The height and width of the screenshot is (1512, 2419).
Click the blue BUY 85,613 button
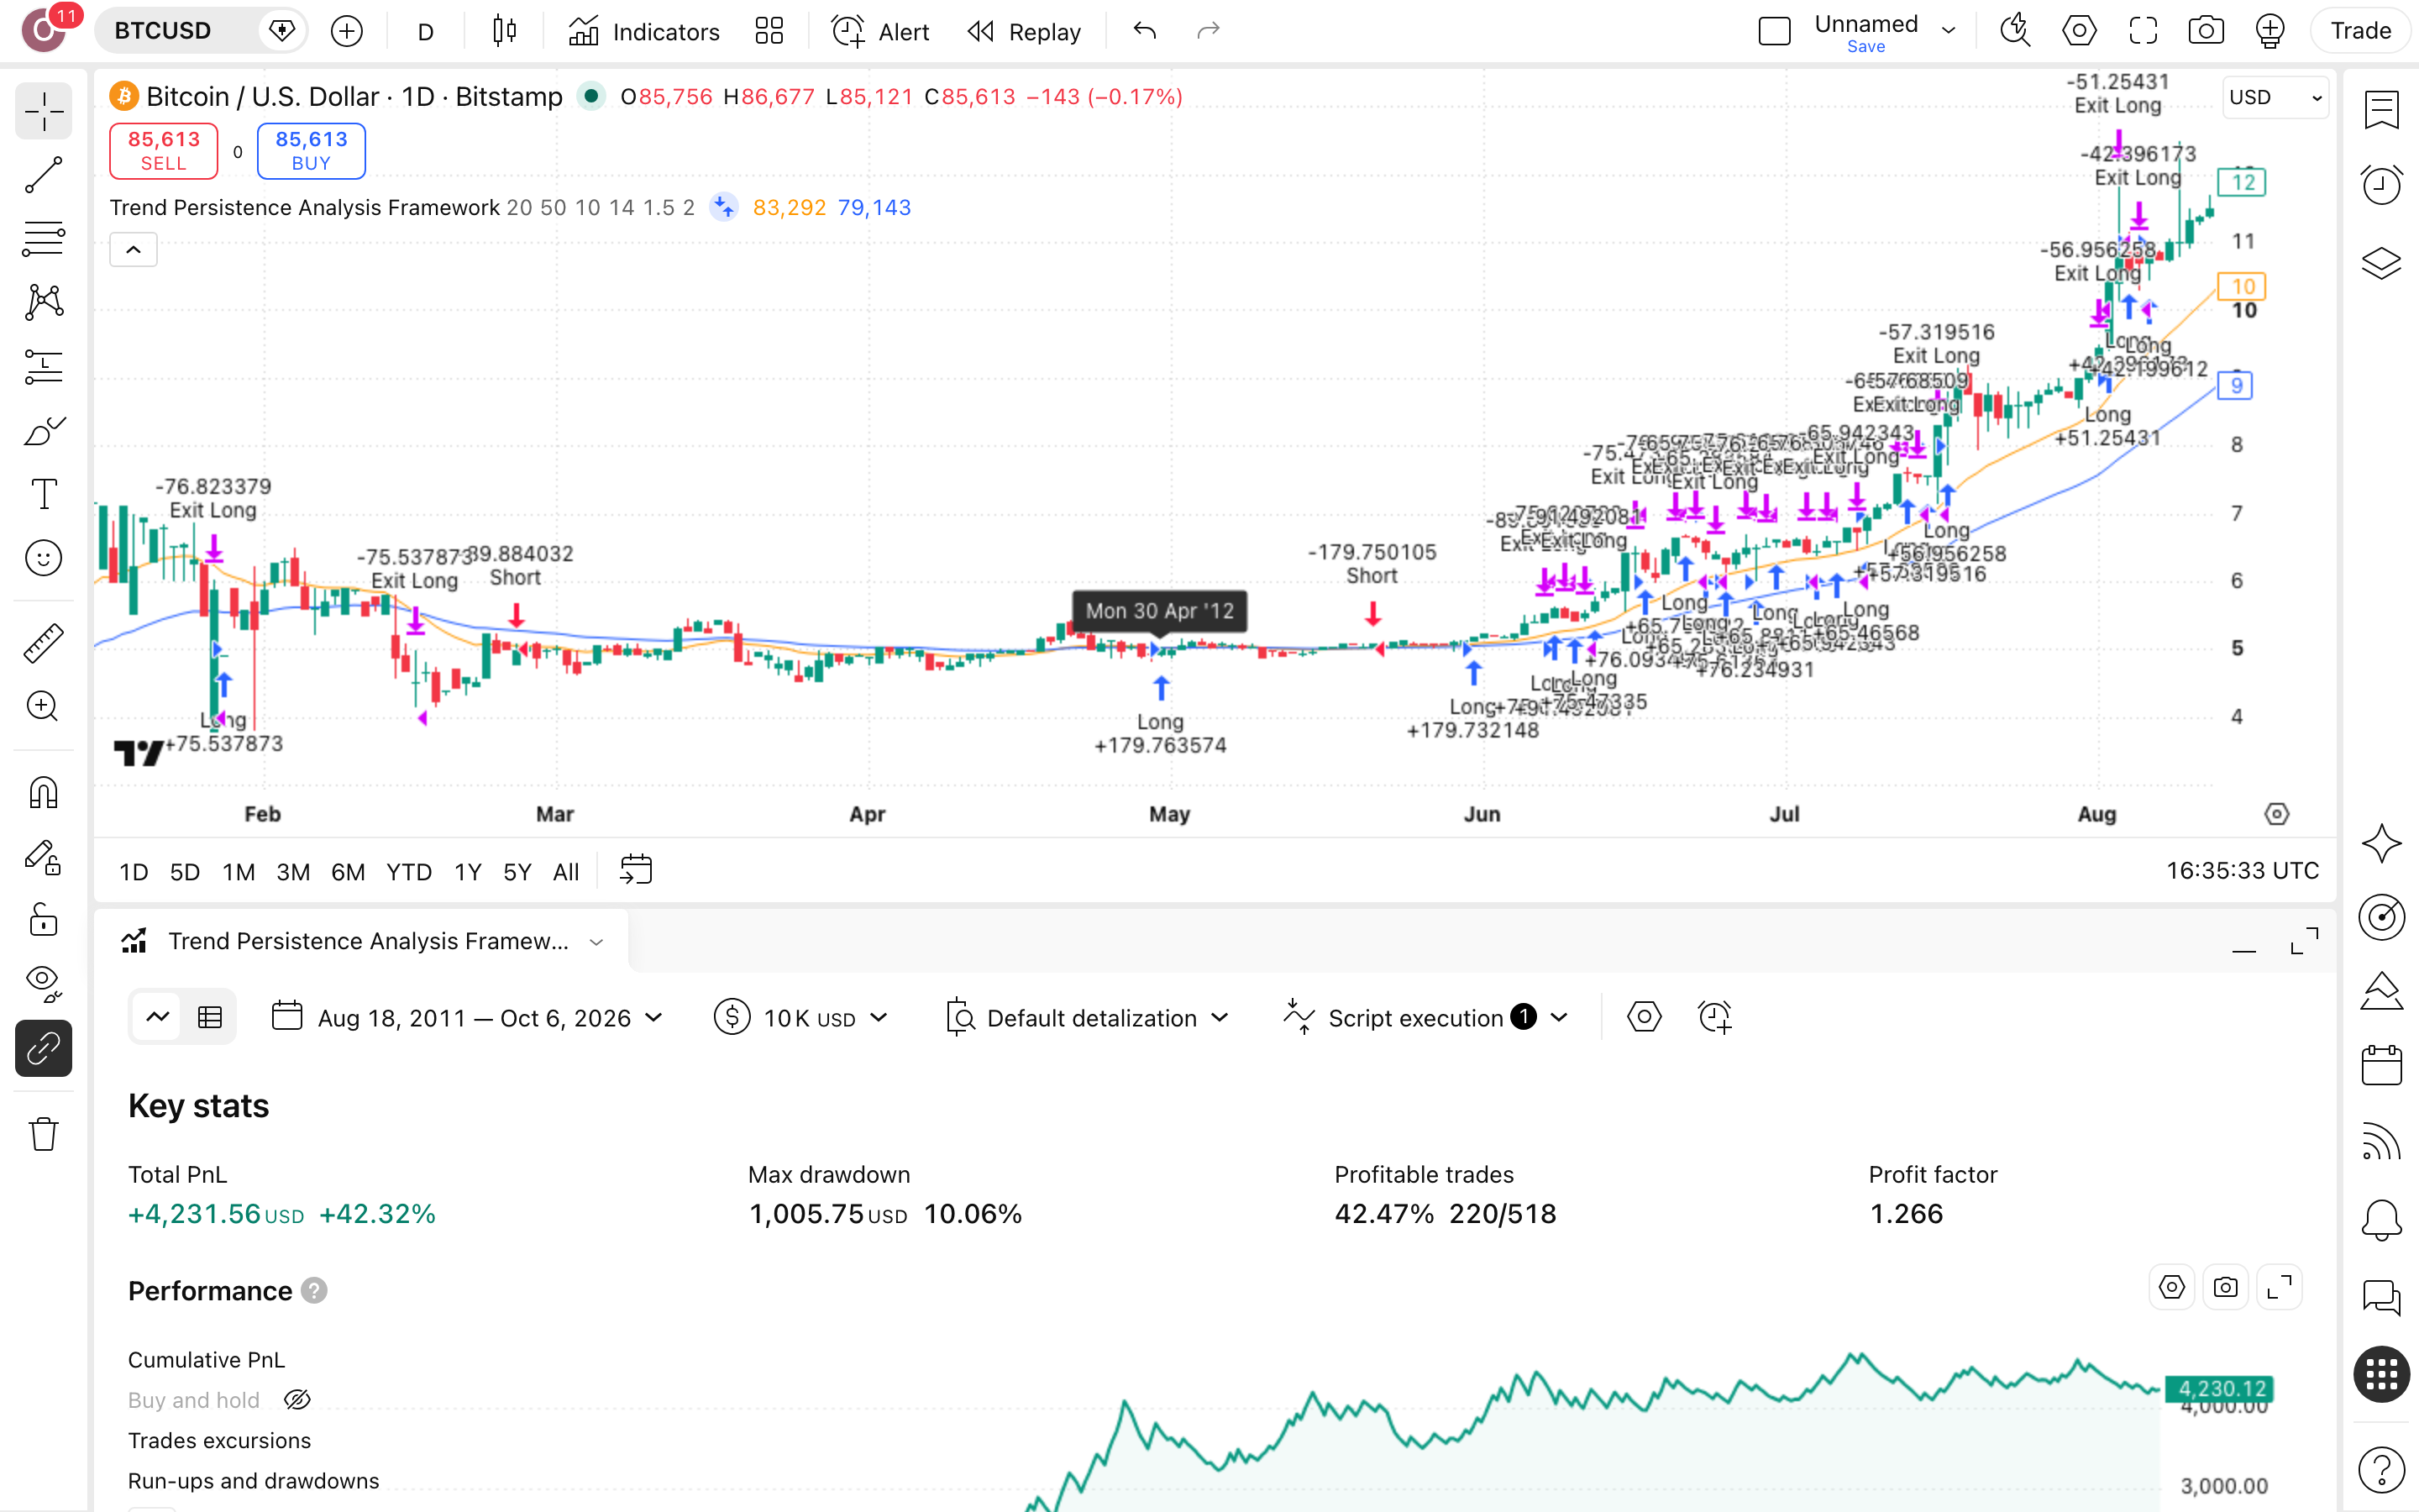click(311, 150)
